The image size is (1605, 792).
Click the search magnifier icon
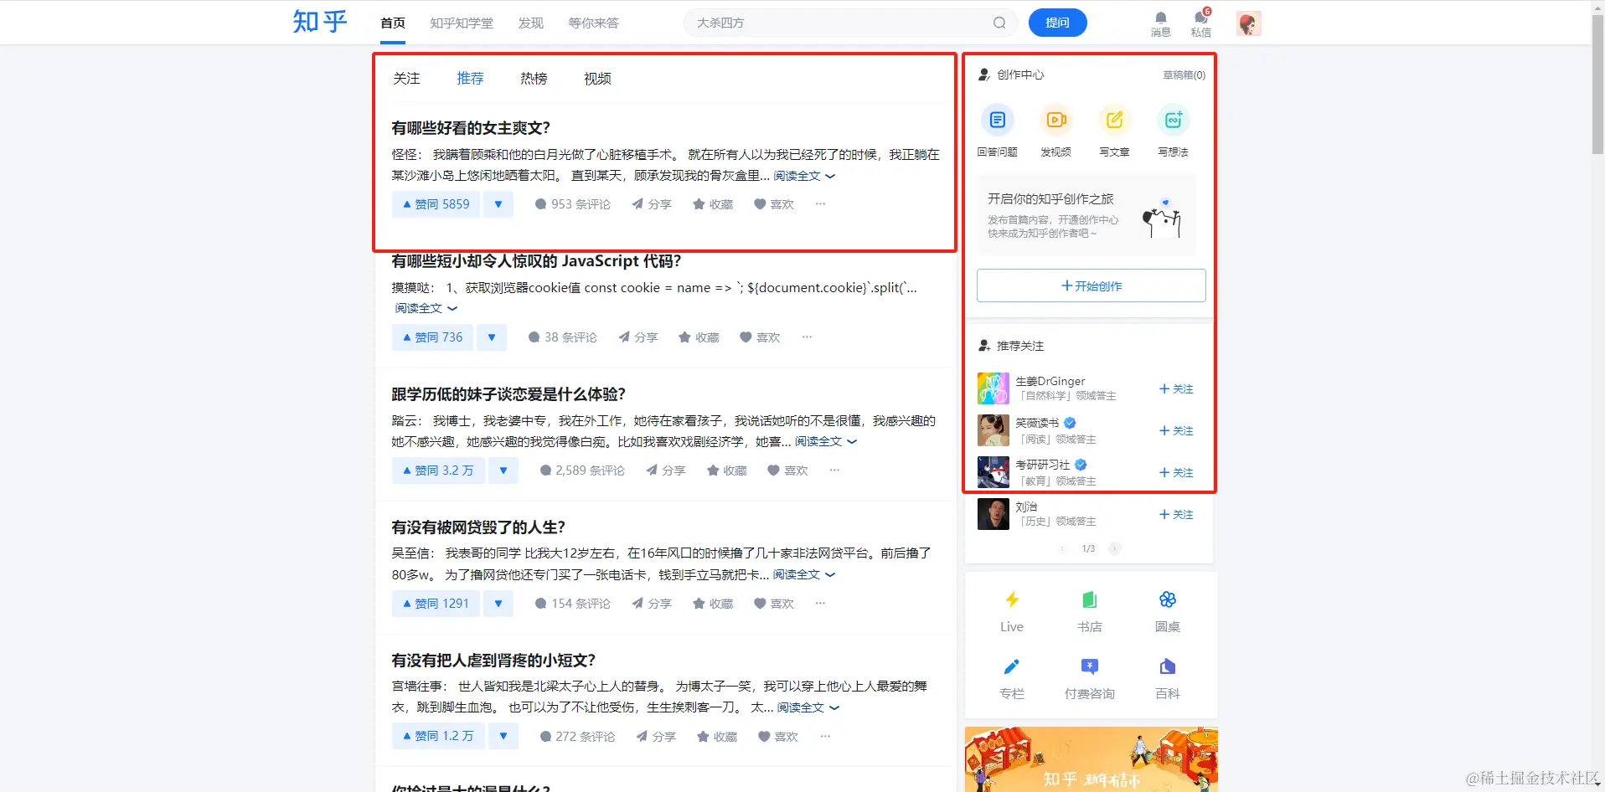point(999,23)
